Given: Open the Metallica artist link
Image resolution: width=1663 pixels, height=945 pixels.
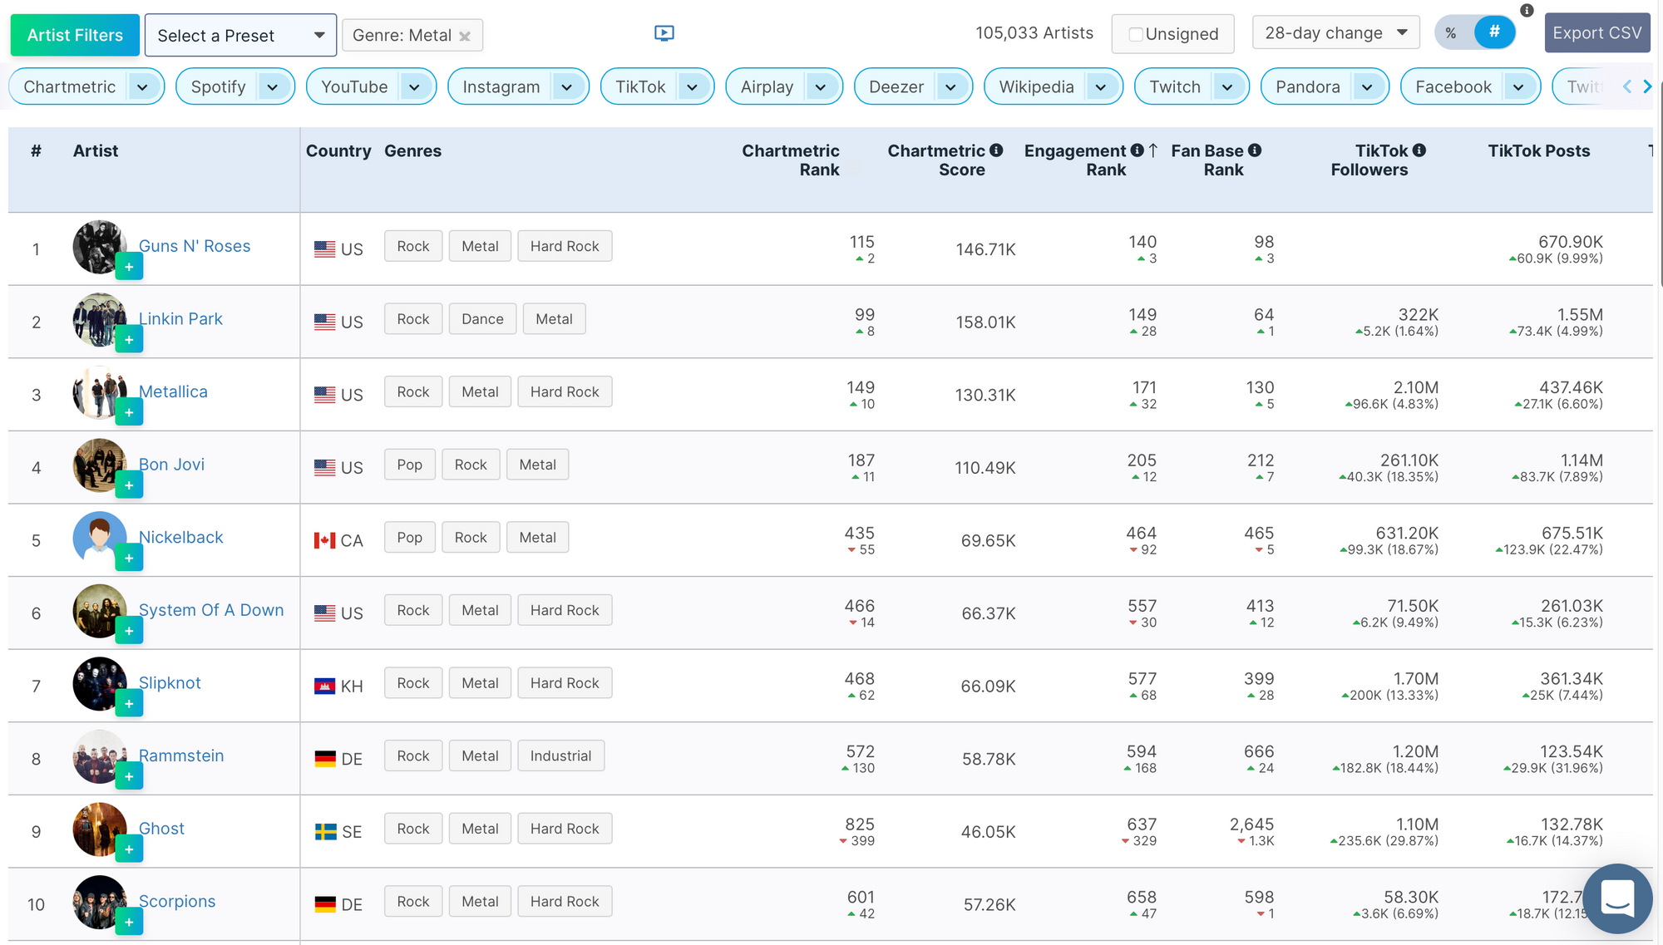Looking at the screenshot, I should tap(173, 391).
